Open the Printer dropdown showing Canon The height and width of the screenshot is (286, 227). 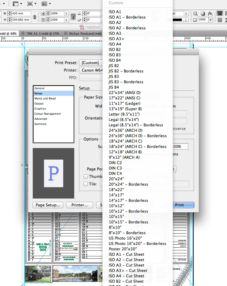click(91, 70)
